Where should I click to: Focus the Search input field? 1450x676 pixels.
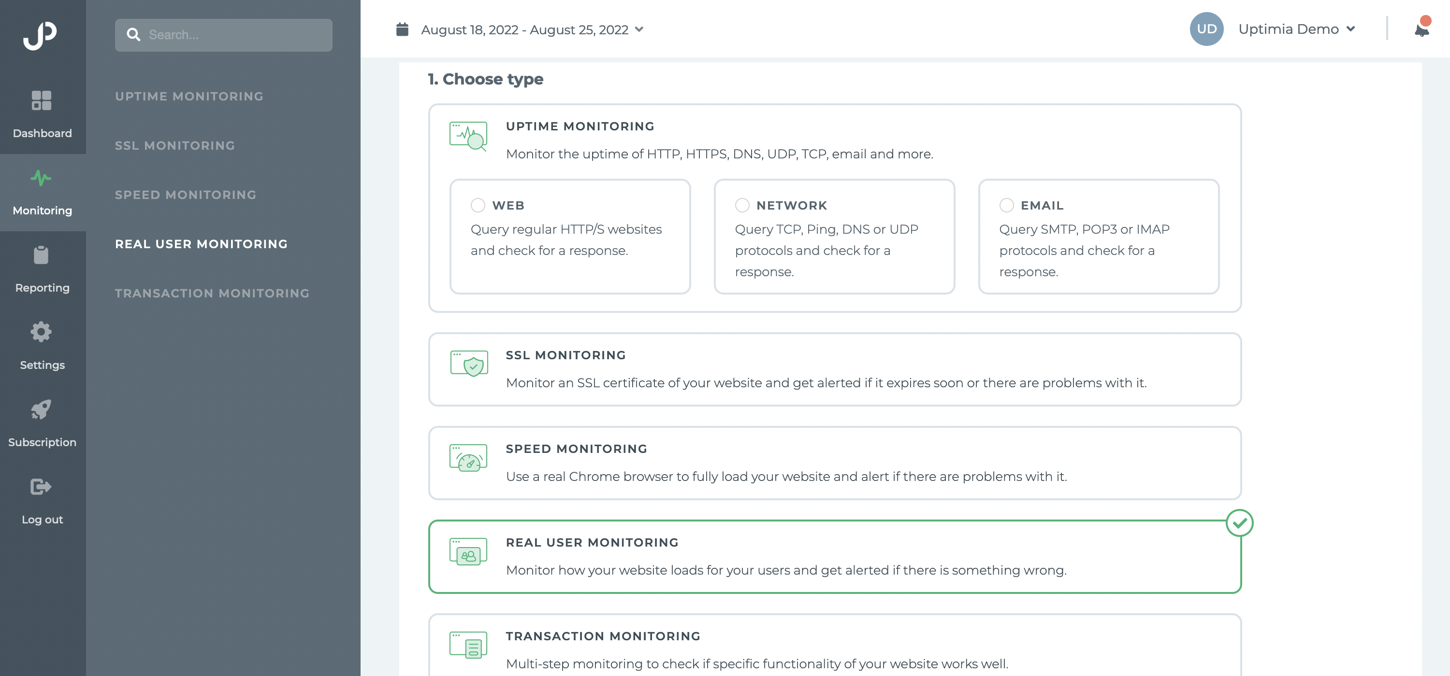[x=223, y=35]
